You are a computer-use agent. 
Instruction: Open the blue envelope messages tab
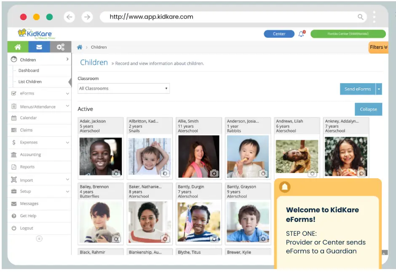point(39,47)
